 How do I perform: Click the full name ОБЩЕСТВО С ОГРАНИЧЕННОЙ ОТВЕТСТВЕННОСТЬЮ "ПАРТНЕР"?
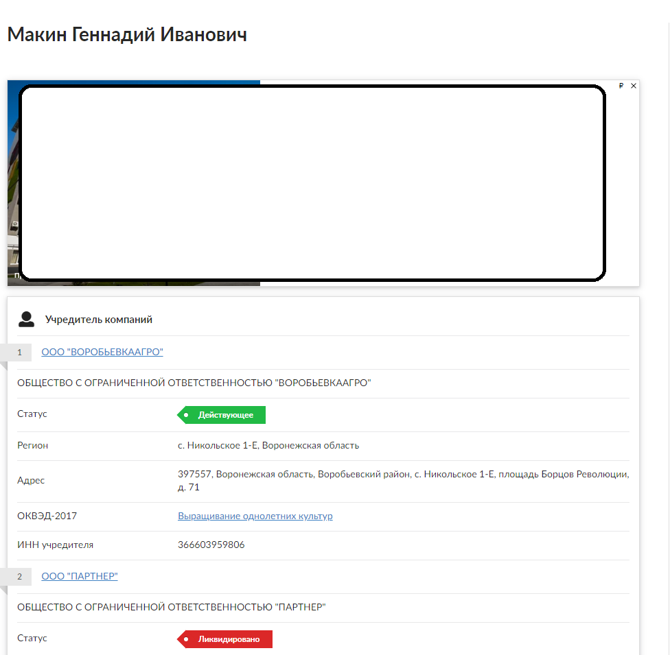(172, 607)
